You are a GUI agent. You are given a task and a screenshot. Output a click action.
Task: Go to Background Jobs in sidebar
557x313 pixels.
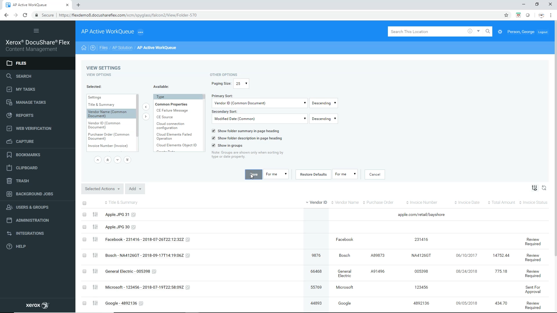tap(34, 194)
